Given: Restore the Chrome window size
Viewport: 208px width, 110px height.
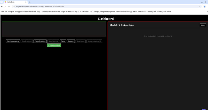Looking at the screenshot, I should [x=205, y=2].
